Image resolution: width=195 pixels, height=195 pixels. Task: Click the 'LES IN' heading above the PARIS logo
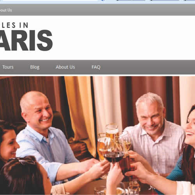[15, 25]
